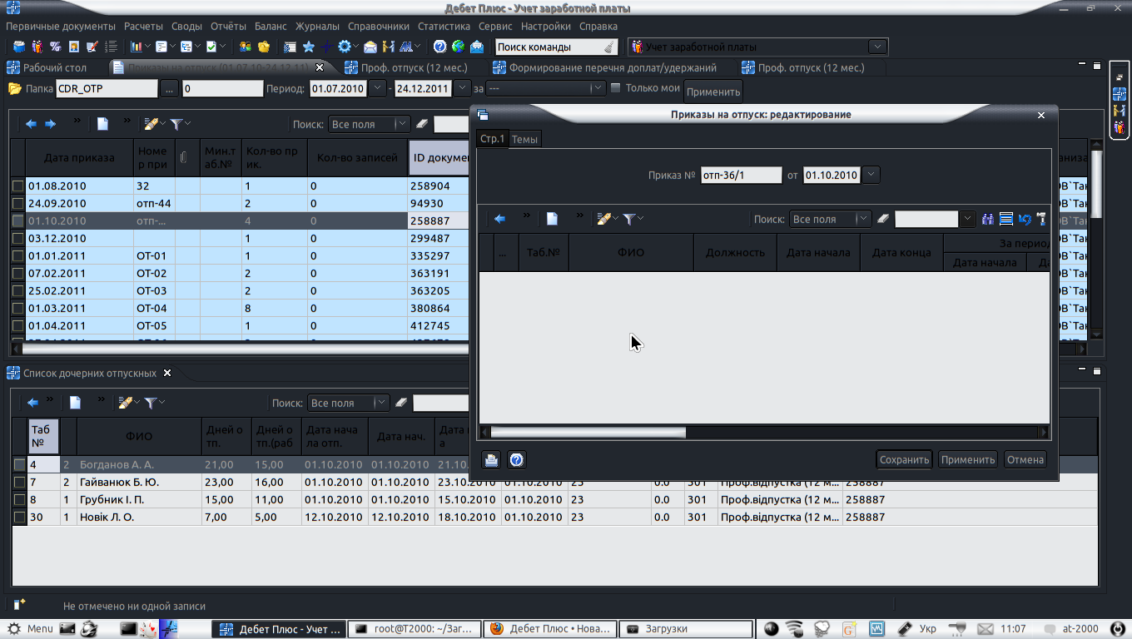Click new document icon in the child vacations toolbar

[x=75, y=403]
